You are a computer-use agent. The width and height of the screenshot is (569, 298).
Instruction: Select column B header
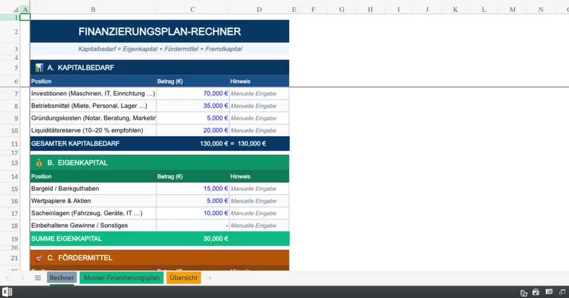pos(93,10)
